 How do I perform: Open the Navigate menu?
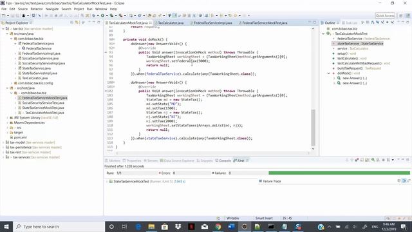point(52,9)
